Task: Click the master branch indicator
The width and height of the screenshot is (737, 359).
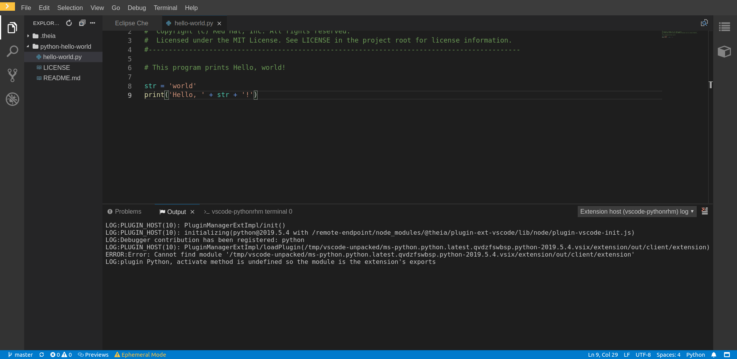Action: 20,355
